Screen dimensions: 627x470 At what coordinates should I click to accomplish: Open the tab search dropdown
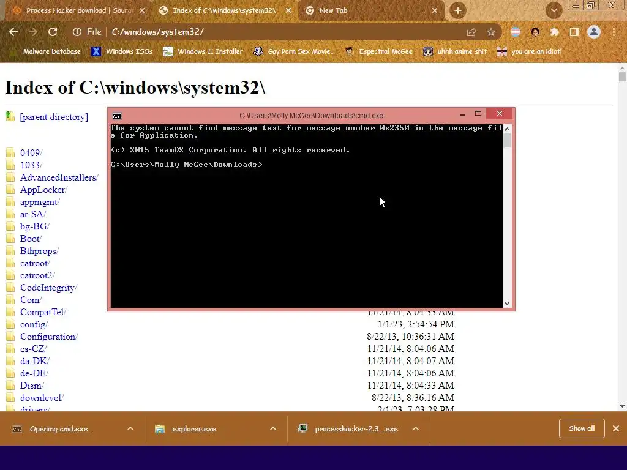[554, 10]
